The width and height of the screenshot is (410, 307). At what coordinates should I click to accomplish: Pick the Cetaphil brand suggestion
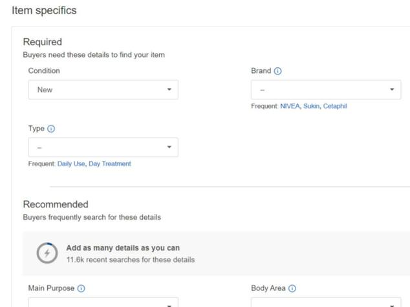coord(335,106)
